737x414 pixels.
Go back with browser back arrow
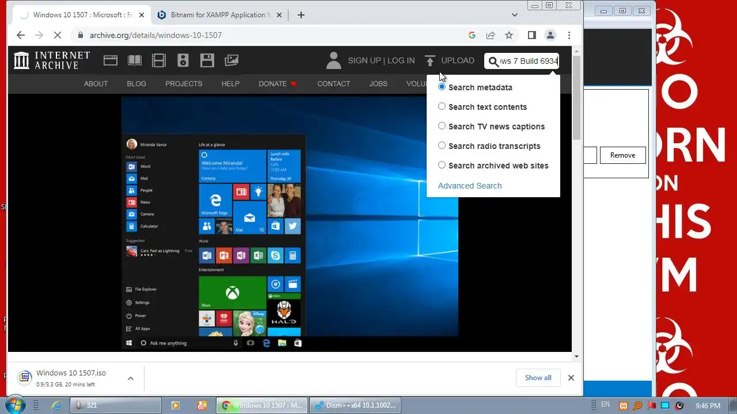click(21, 35)
